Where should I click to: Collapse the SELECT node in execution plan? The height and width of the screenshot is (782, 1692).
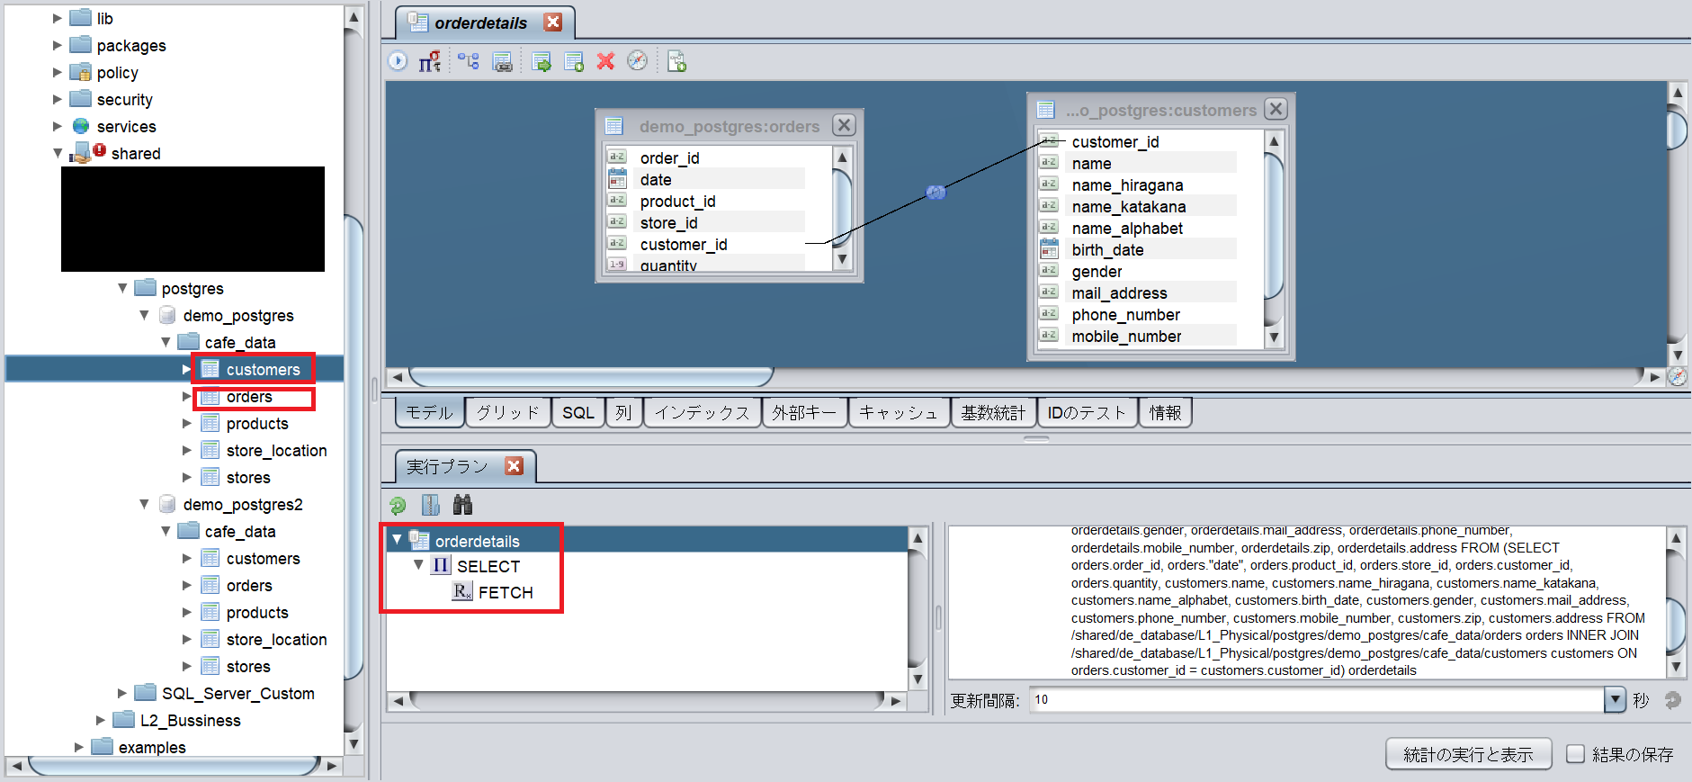pyautogui.click(x=418, y=565)
